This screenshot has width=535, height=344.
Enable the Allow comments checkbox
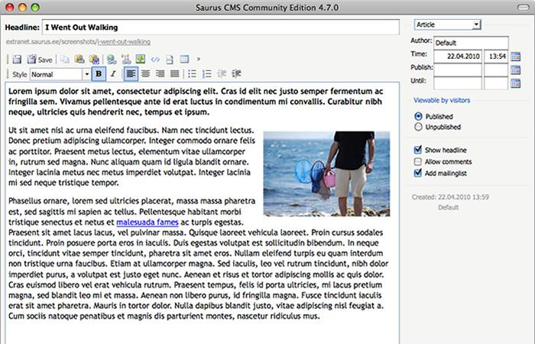point(418,161)
